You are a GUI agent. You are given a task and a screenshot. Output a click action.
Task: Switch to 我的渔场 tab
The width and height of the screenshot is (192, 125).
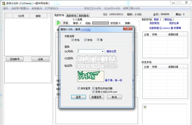pyautogui.click(x=84, y=16)
